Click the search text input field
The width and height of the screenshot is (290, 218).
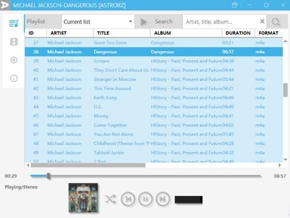coord(221,22)
